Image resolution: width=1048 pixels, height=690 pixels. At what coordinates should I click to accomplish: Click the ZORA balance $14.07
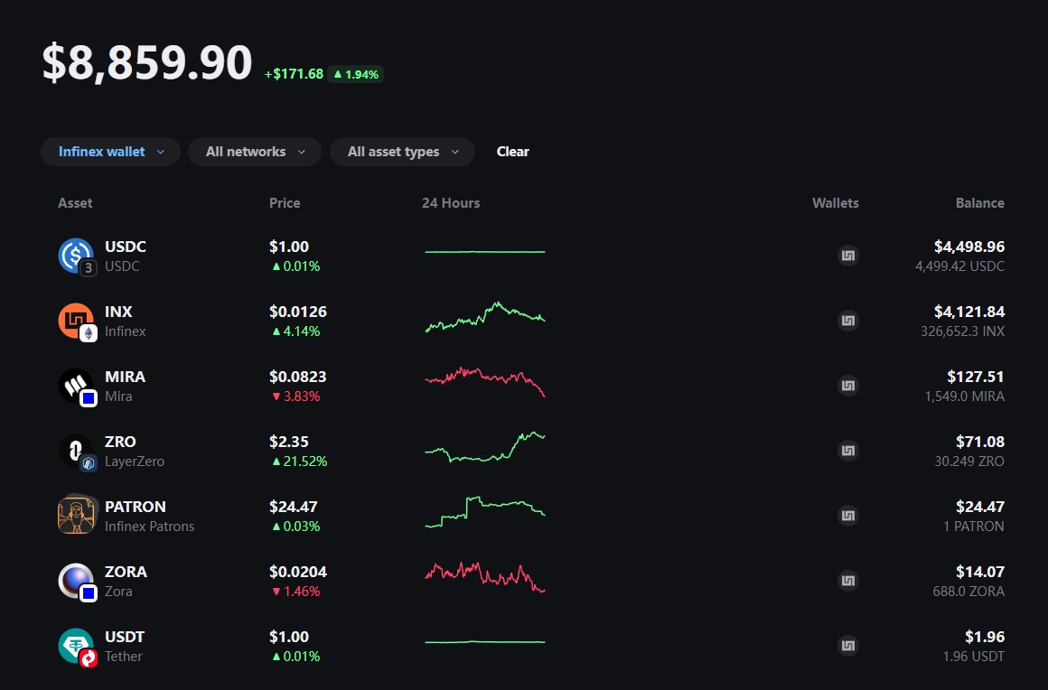980,572
